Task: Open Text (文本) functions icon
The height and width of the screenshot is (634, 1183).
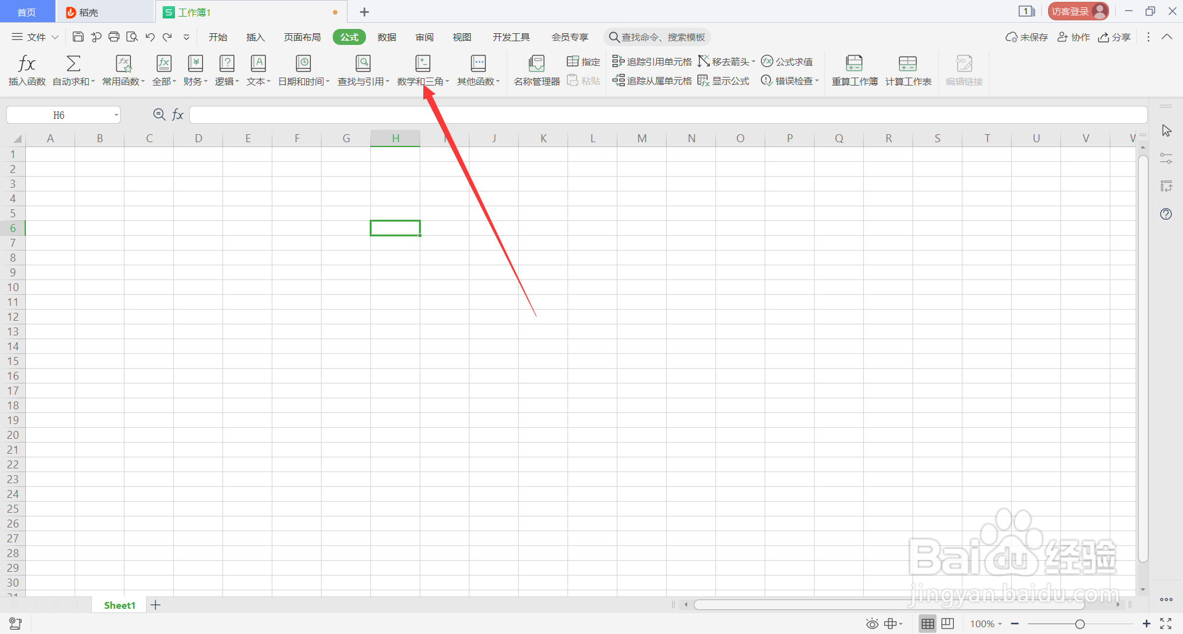Action: [x=258, y=63]
